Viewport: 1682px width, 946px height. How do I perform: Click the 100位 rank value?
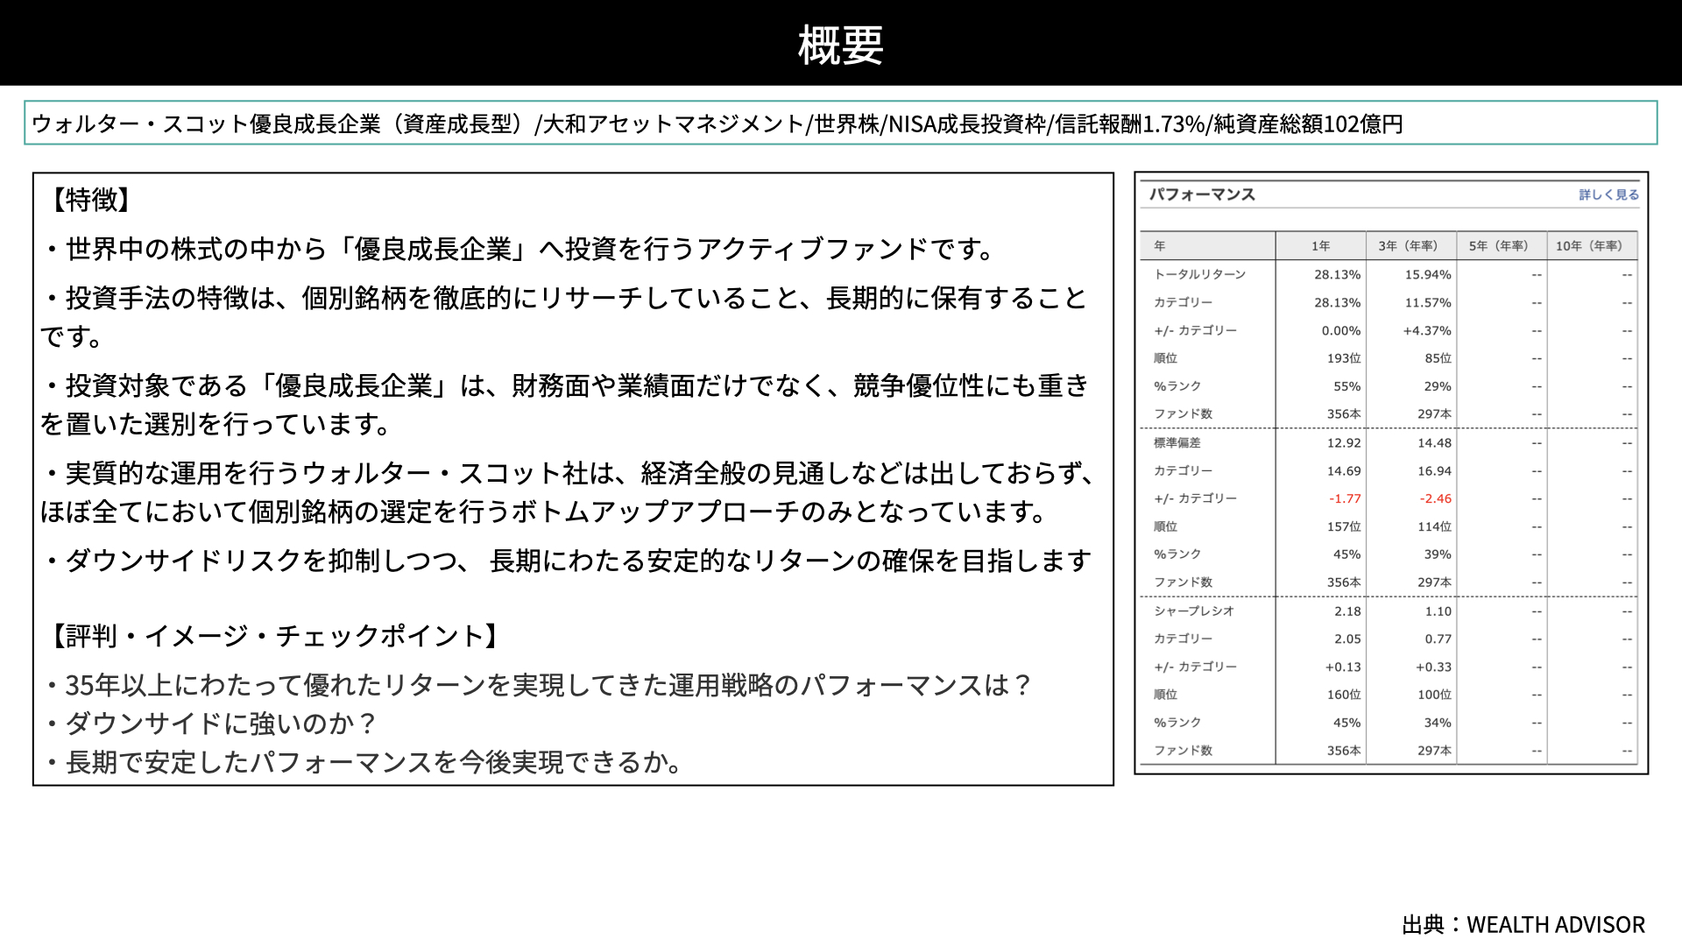coord(1434,695)
